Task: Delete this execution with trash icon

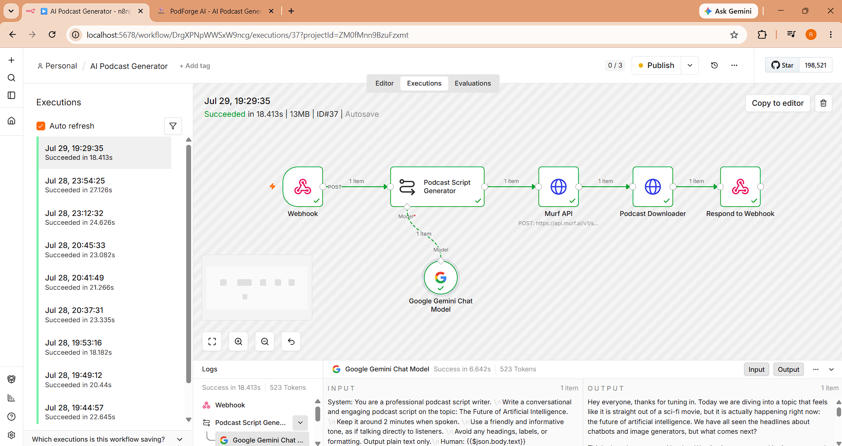Action: [x=824, y=103]
